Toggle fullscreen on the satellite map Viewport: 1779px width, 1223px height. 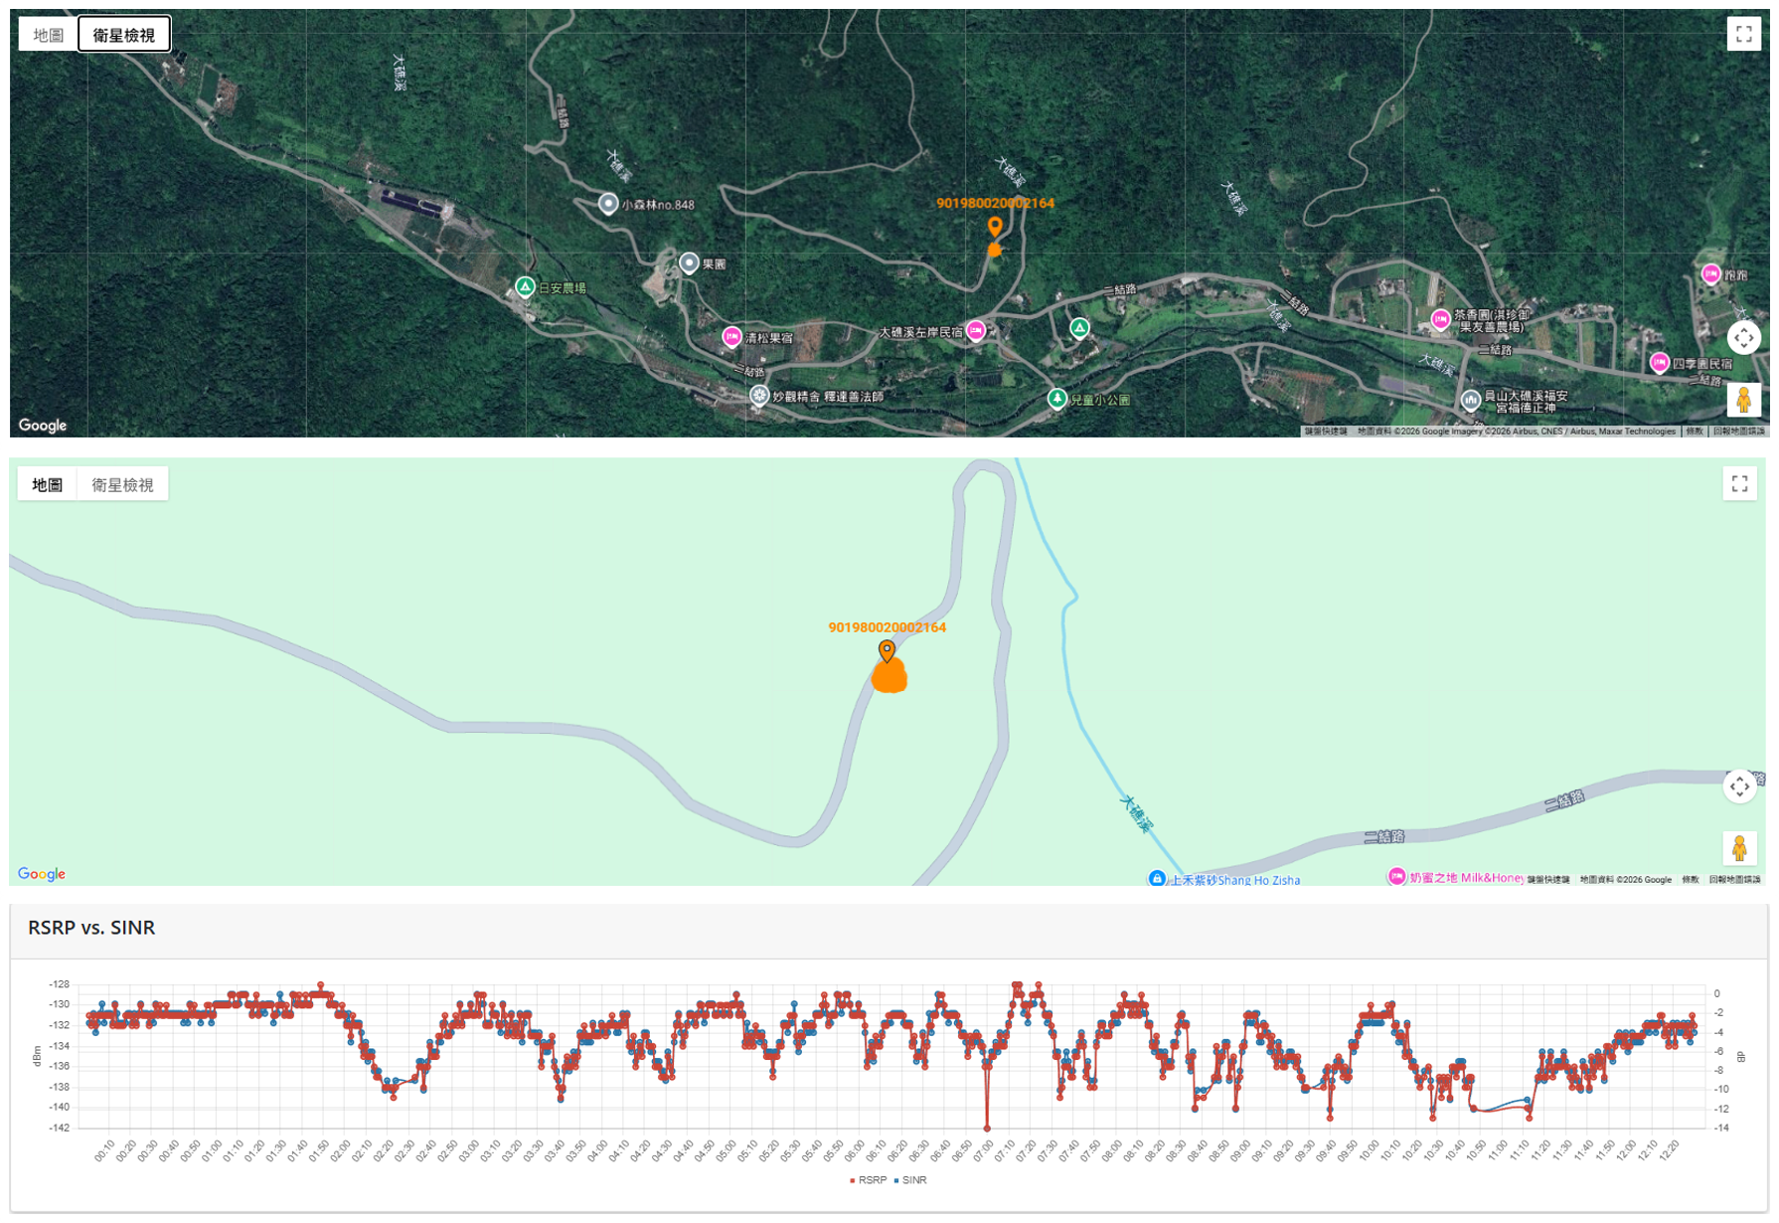coord(1743,34)
